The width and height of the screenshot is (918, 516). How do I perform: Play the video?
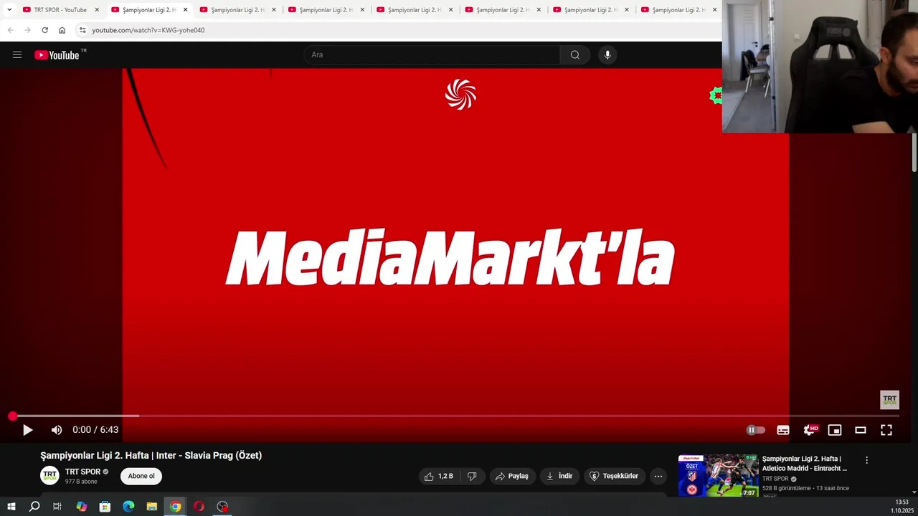coord(27,430)
